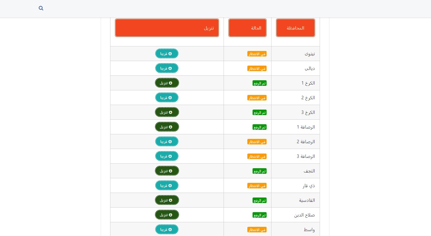Viewport: 431px width, 236px height.
Task: Click the الرصافة 3 governorate cell
Action: click(296, 156)
